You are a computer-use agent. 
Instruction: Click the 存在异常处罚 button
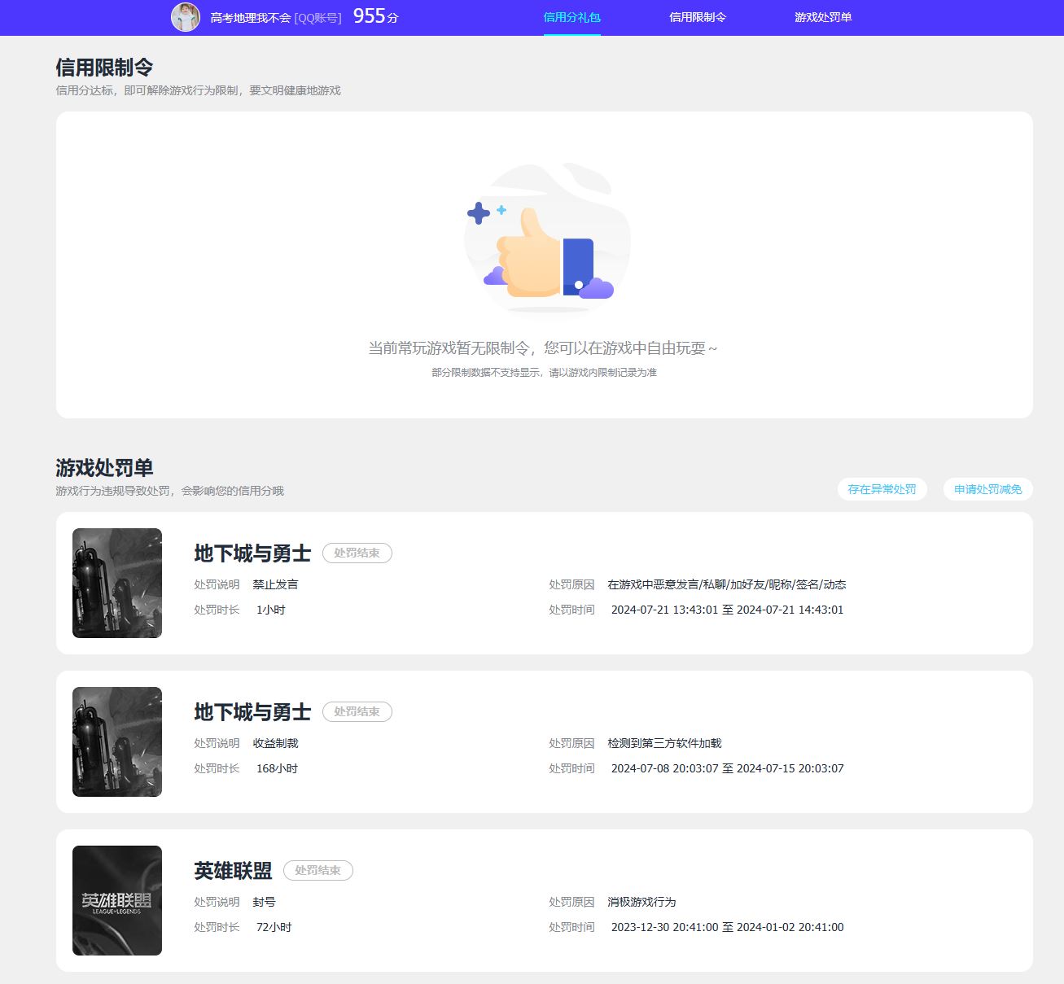pyautogui.click(x=882, y=489)
